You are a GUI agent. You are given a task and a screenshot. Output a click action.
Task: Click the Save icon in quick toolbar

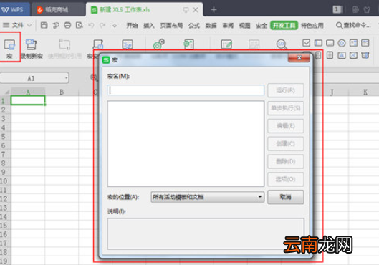click(x=44, y=25)
